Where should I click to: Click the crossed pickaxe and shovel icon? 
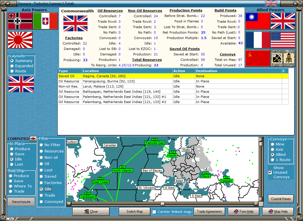pos(277,58)
